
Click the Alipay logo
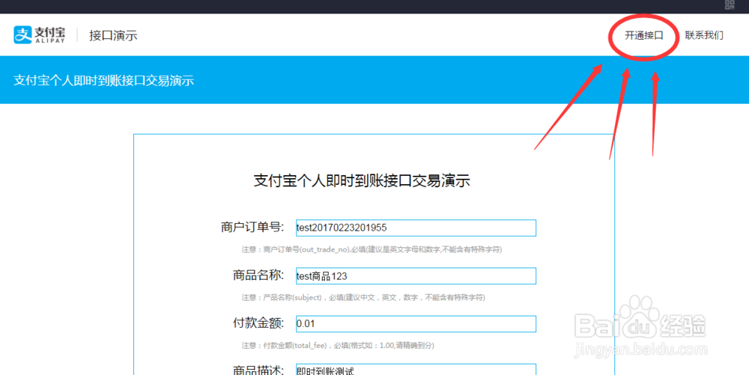coord(39,35)
